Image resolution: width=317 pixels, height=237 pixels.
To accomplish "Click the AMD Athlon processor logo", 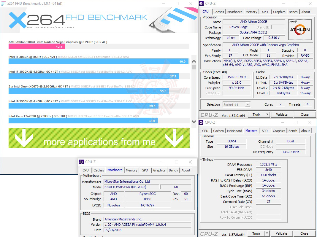I will point(300,29).
